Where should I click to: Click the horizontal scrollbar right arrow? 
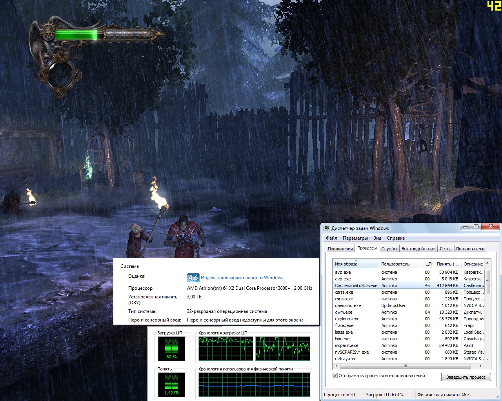[481, 366]
